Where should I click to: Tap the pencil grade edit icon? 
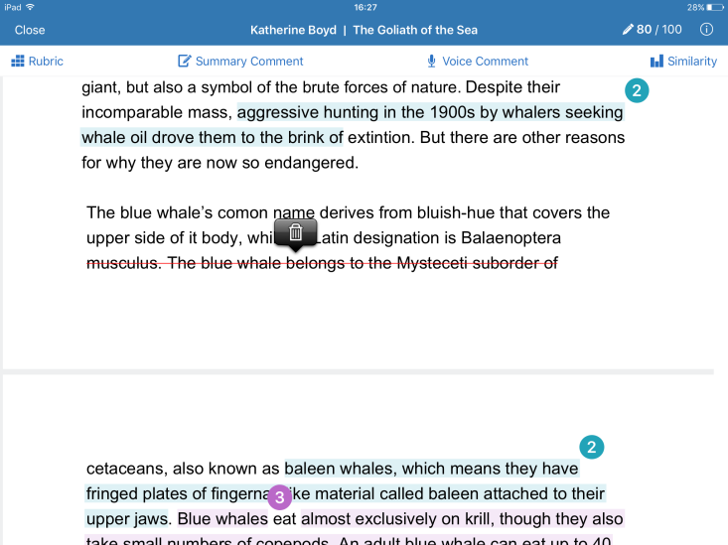[x=628, y=30]
